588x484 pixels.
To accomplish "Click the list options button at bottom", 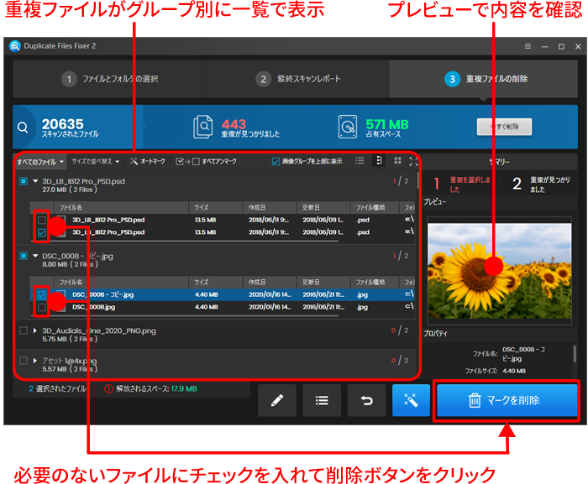I will click(x=322, y=400).
